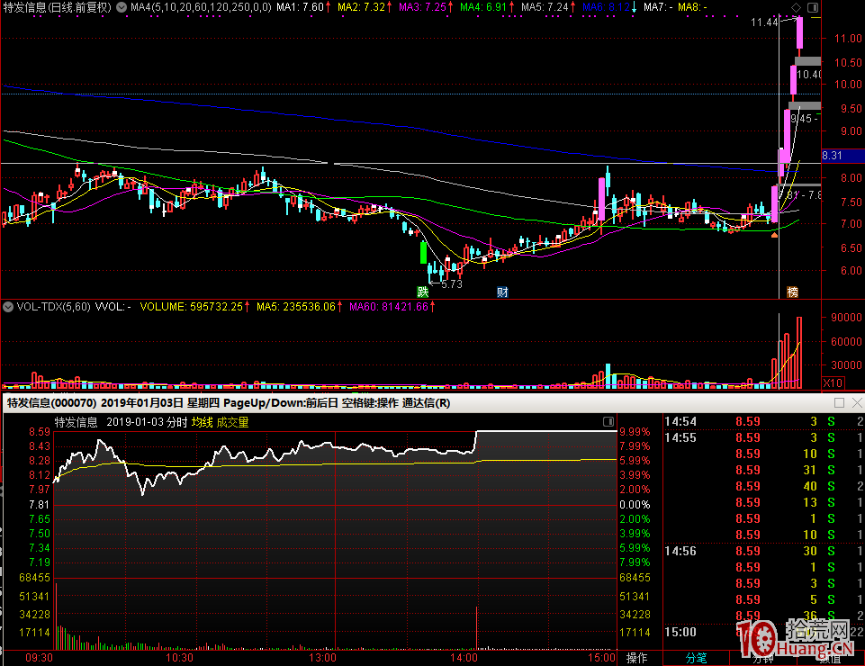Image resolution: width=865 pixels, height=666 pixels.
Task: Click the 均线 legend label
Action: [x=202, y=422]
